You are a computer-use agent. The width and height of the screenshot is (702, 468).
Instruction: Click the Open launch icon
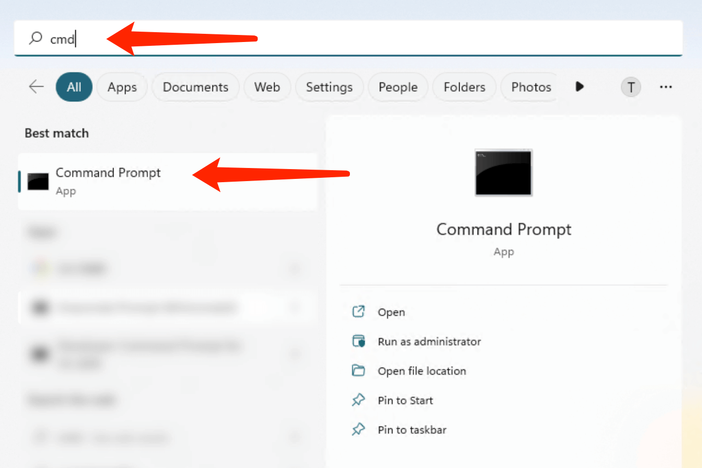tap(358, 312)
